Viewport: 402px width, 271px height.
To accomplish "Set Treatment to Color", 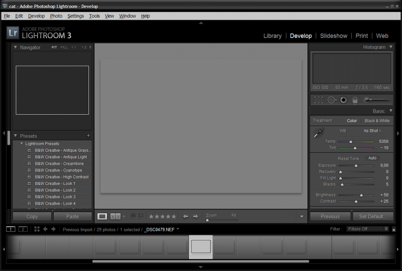I will pos(352,121).
